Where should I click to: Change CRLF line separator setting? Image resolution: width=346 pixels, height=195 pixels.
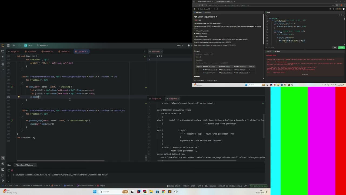click(193, 186)
